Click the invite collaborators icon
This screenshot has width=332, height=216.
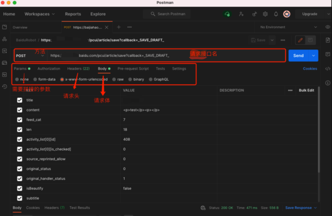(x=241, y=14)
